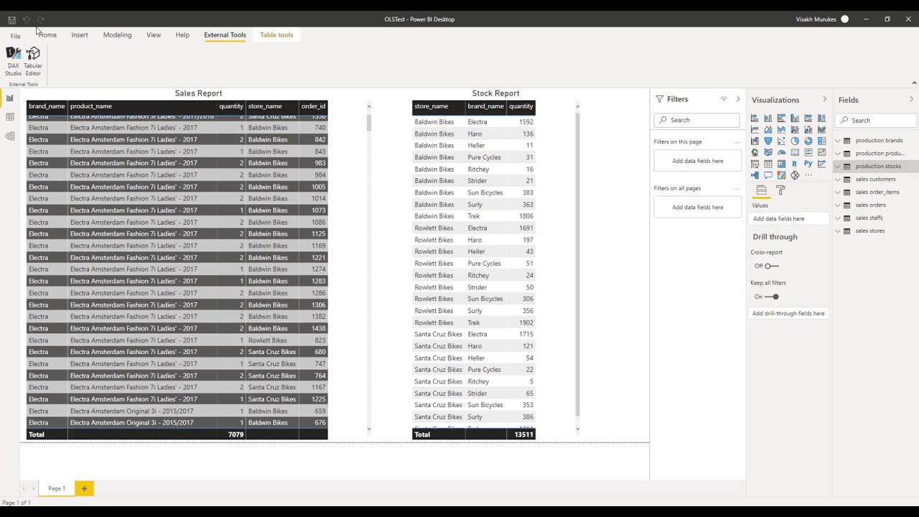Expand the production products table

click(837, 154)
